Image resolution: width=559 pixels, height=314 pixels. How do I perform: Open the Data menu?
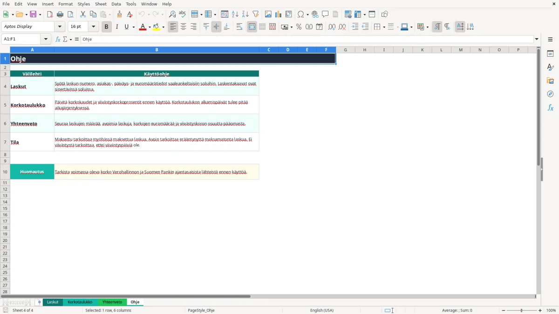[x=116, y=4]
